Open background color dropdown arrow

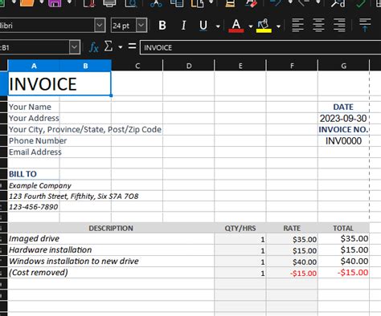(x=278, y=26)
